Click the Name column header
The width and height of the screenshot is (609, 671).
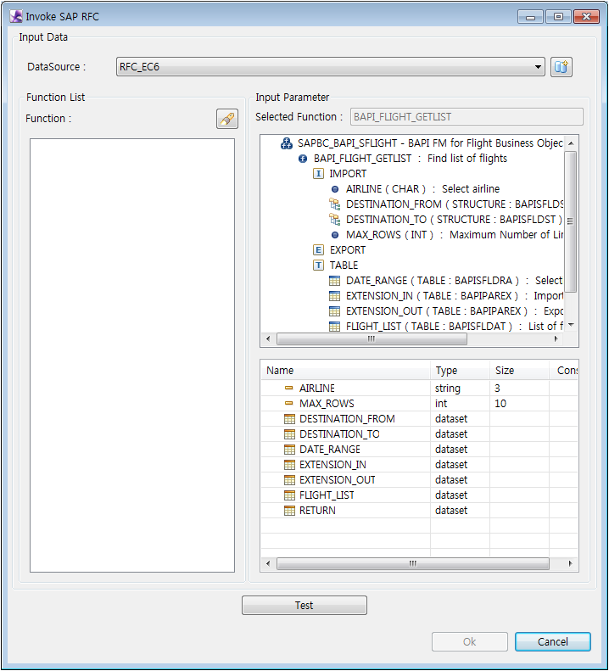(x=280, y=371)
